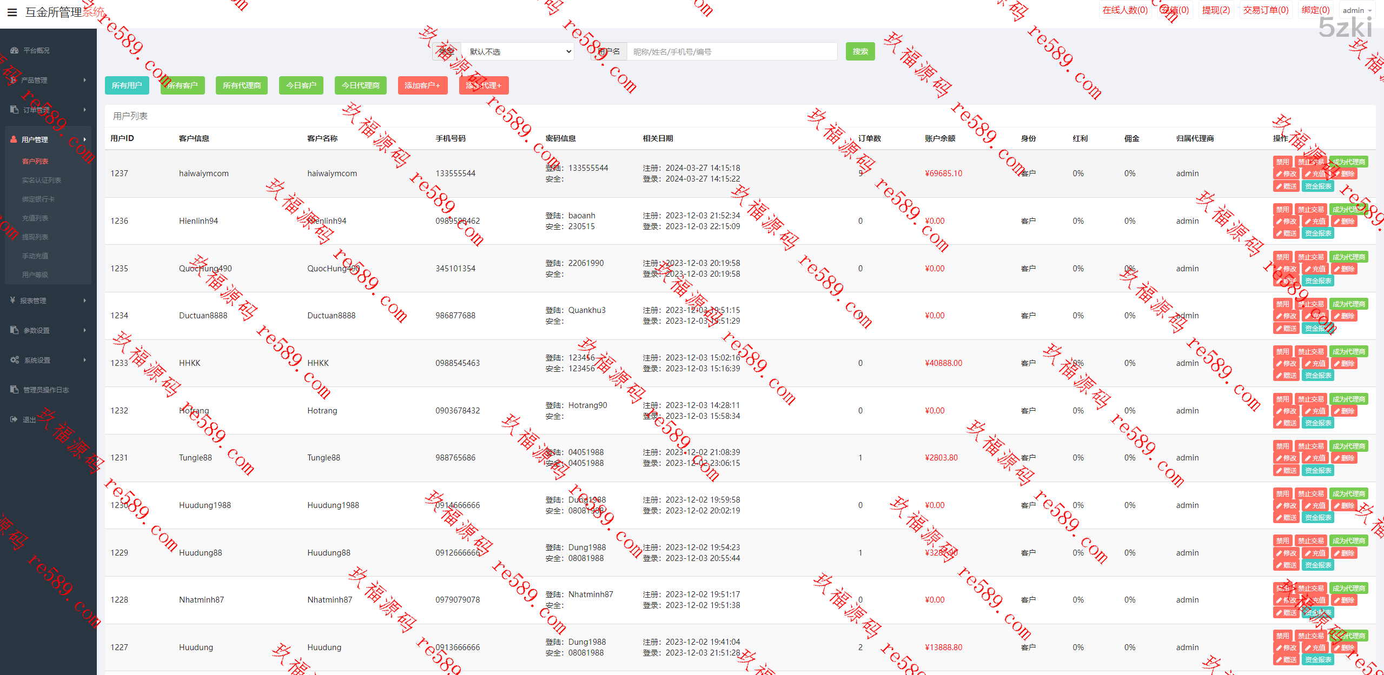Open 提现列表 submenu item
Viewport: 1384px width, 675px height.
pyautogui.click(x=35, y=237)
